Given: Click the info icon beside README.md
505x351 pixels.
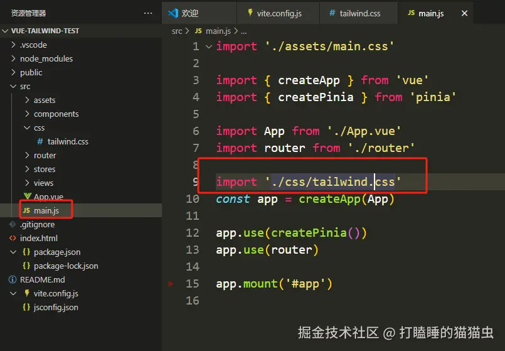Looking at the screenshot, I should click(x=13, y=279).
